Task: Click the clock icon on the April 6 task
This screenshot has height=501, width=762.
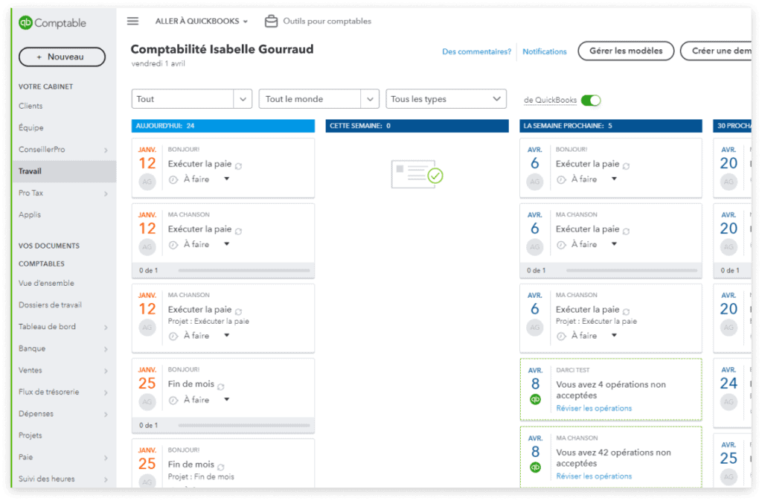Action: (560, 179)
